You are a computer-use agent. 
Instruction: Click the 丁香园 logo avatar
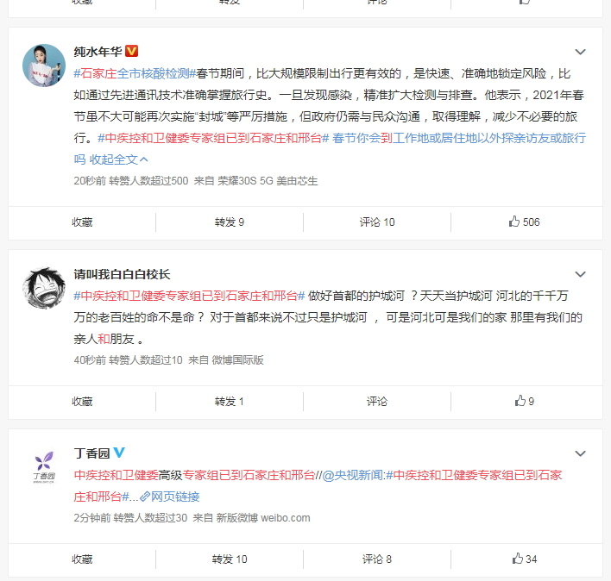click(44, 467)
